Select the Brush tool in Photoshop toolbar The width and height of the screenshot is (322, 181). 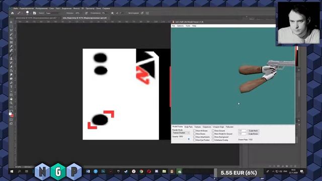click(11, 54)
